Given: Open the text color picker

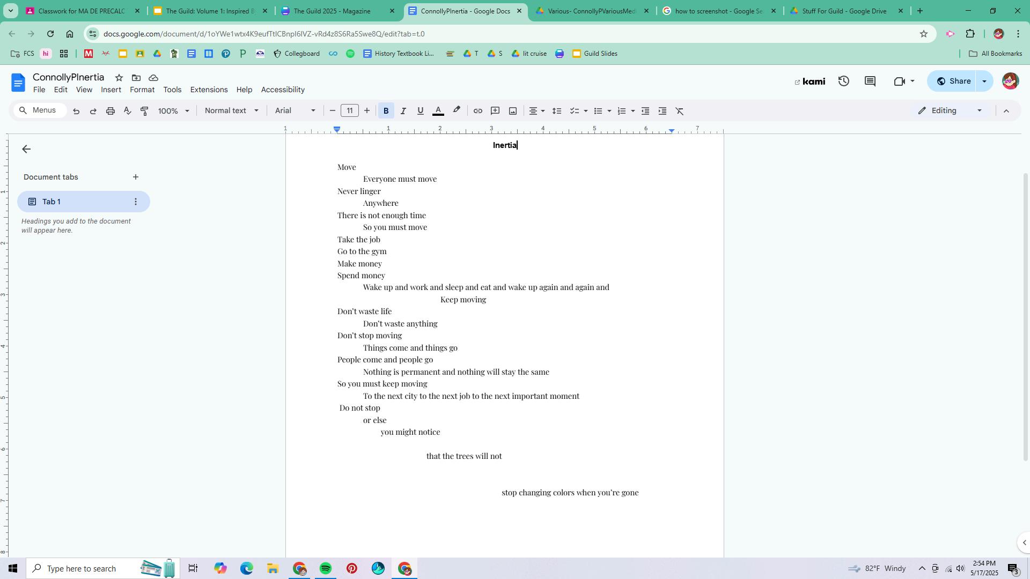Looking at the screenshot, I should coord(438,111).
